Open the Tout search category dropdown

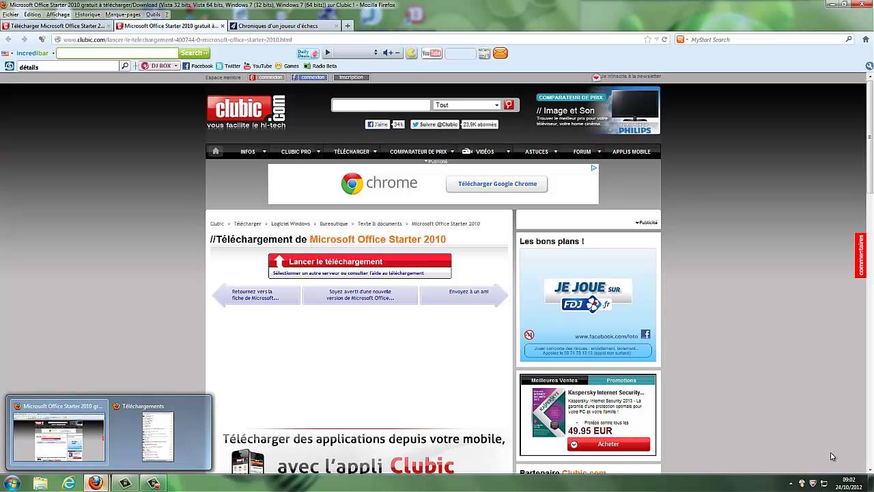coord(467,105)
